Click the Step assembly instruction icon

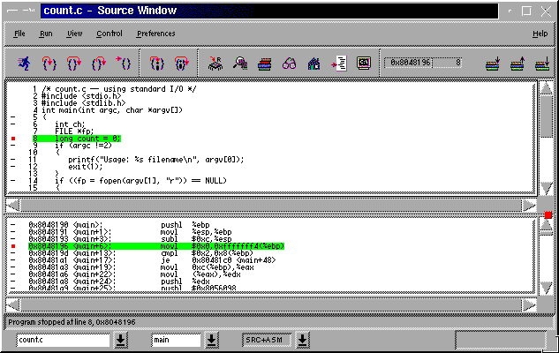(156, 63)
